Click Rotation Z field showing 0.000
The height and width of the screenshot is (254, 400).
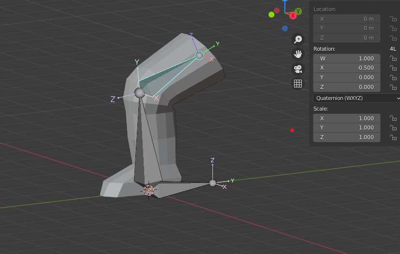click(x=347, y=87)
